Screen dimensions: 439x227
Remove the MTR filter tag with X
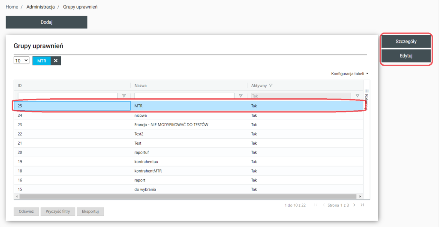(56, 61)
